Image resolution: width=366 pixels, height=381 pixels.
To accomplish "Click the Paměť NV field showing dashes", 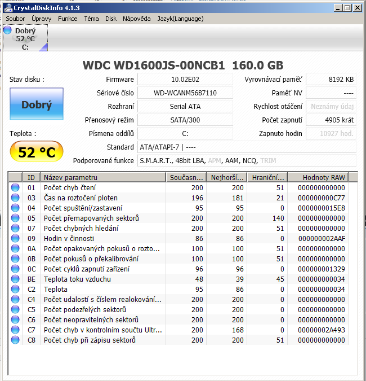I will point(331,93).
